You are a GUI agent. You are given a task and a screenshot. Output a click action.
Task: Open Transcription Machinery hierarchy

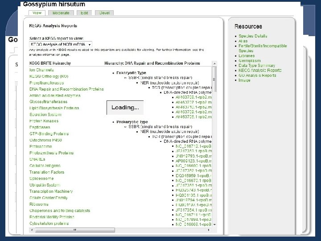click(x=51, y=191)
